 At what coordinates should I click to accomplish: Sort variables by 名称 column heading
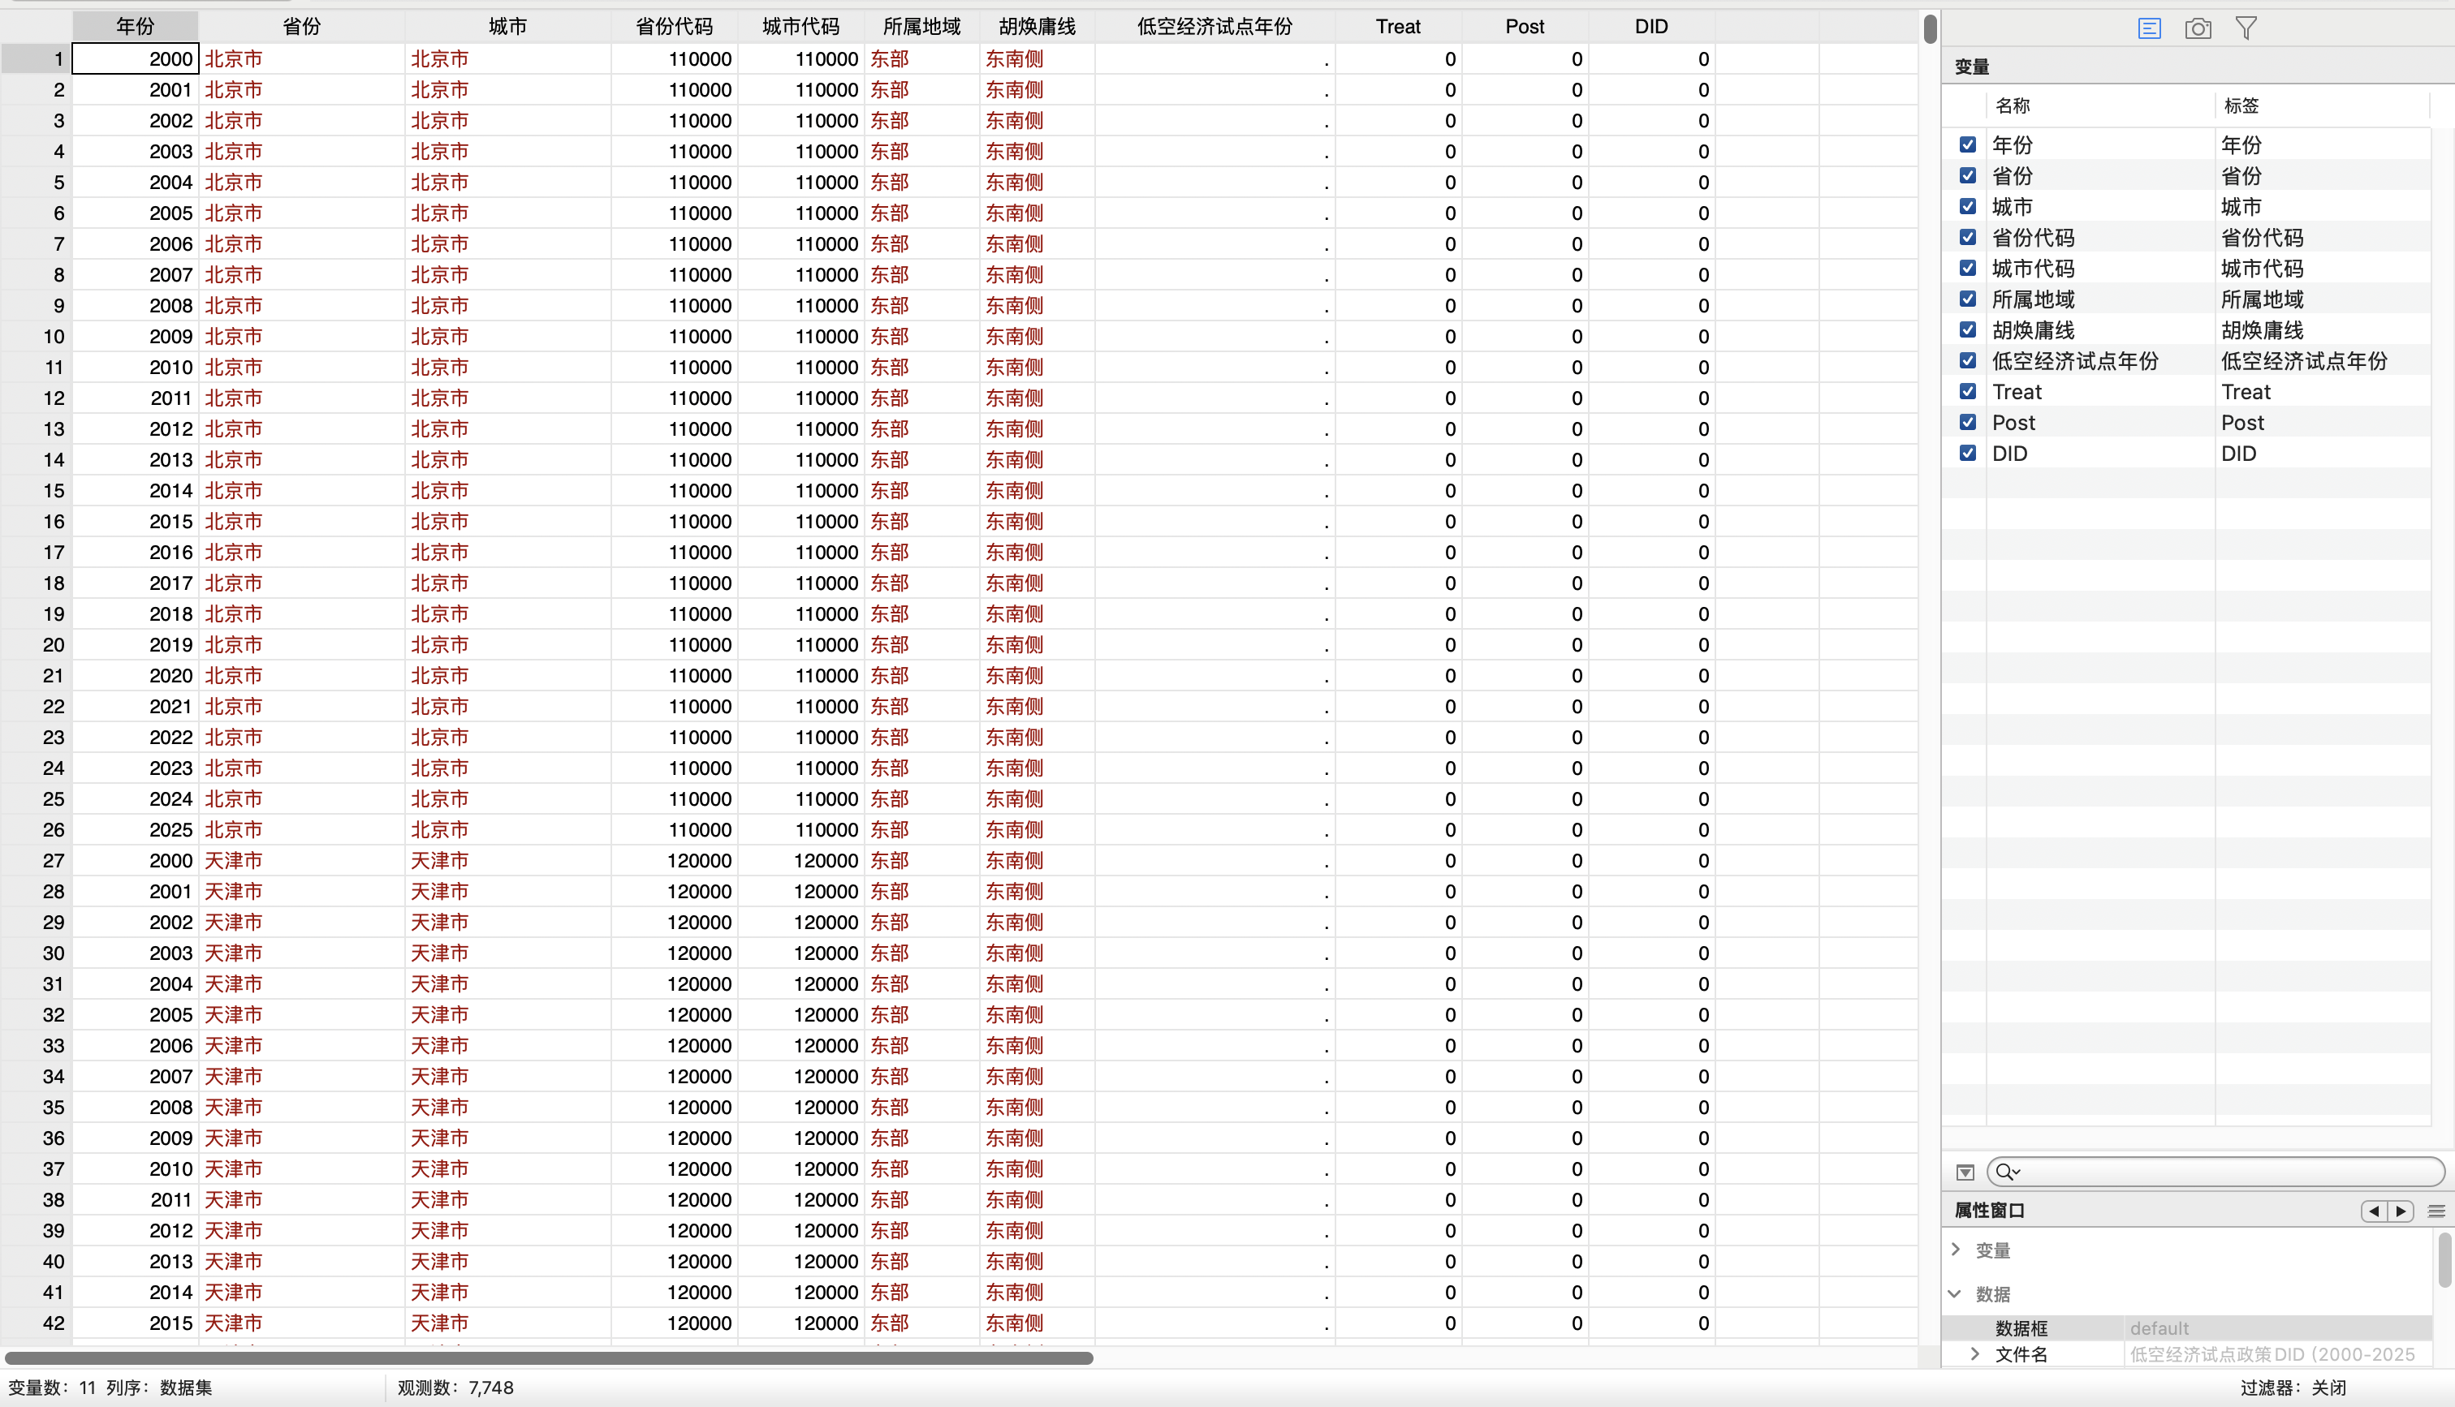(x=2013, y=105)
